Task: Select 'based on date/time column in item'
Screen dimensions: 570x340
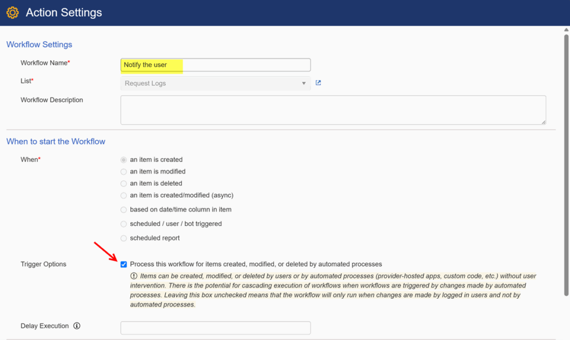Action: click(x=124, y=210)
